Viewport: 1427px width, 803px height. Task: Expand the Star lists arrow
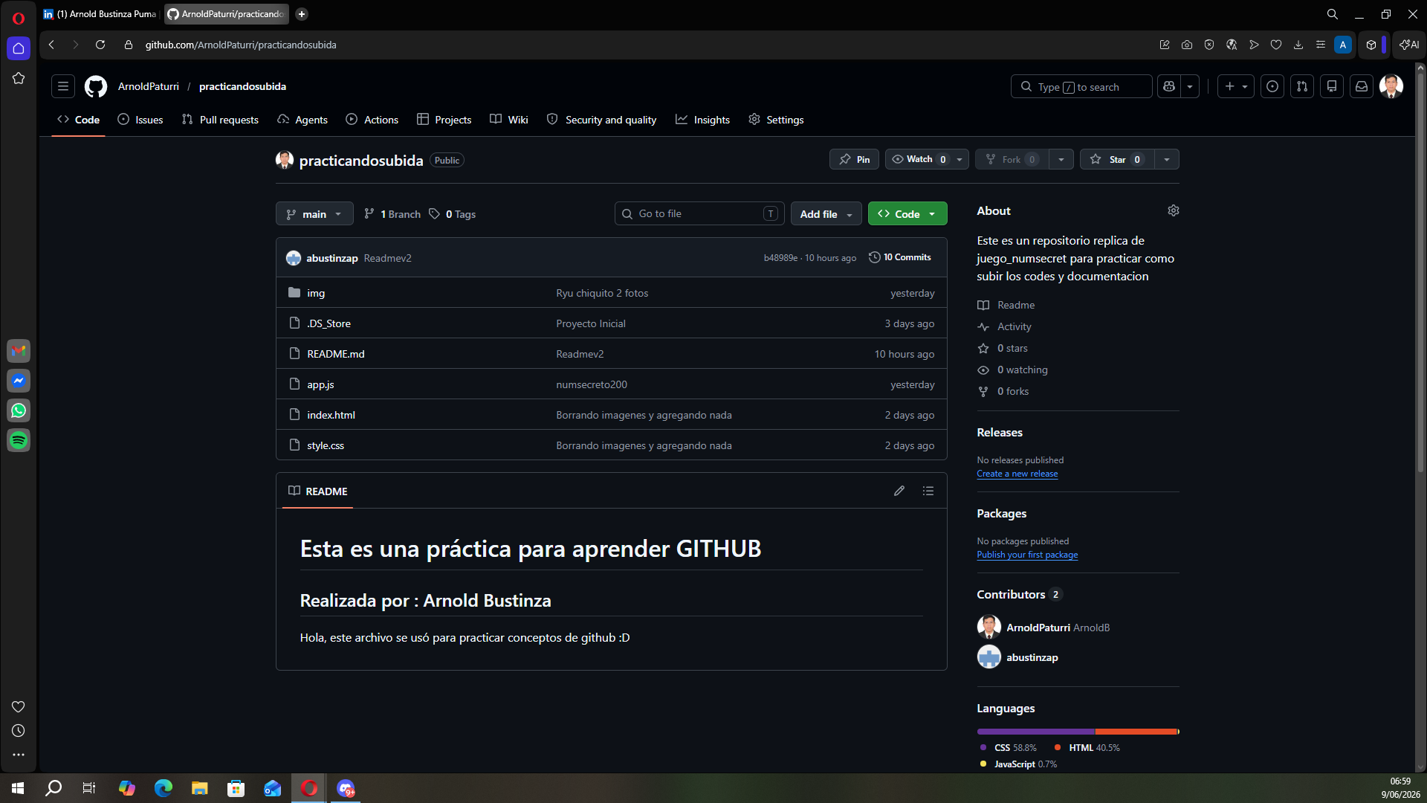point(1167,159)
